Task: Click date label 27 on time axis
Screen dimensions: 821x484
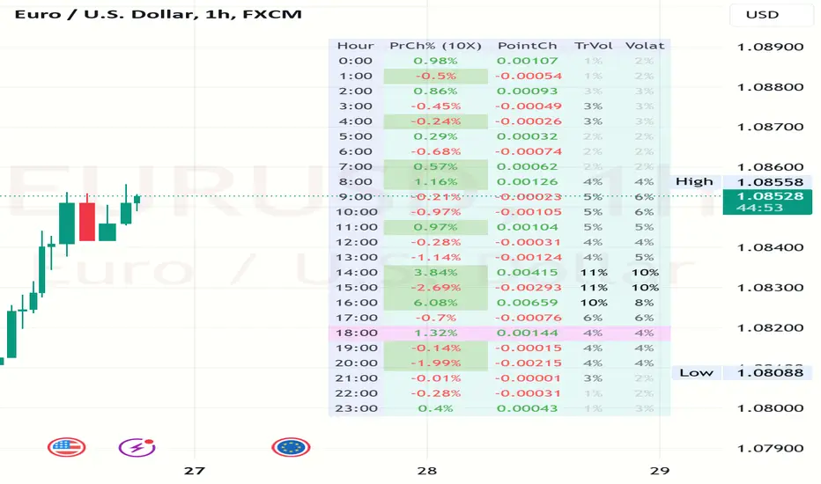Action: 195,470
